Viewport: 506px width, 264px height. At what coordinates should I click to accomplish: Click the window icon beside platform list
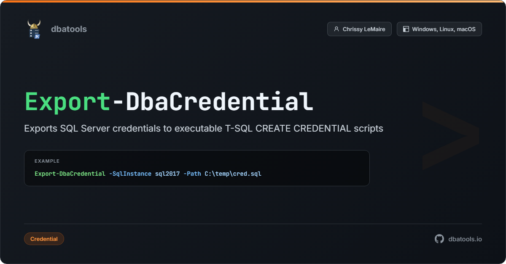pos(406,29)
